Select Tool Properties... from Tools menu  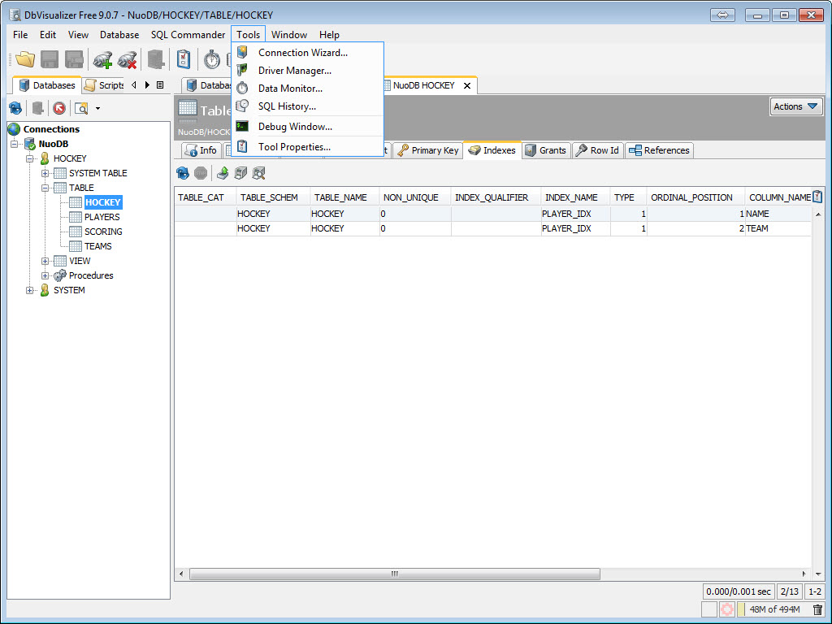click(x=307, y=147)
